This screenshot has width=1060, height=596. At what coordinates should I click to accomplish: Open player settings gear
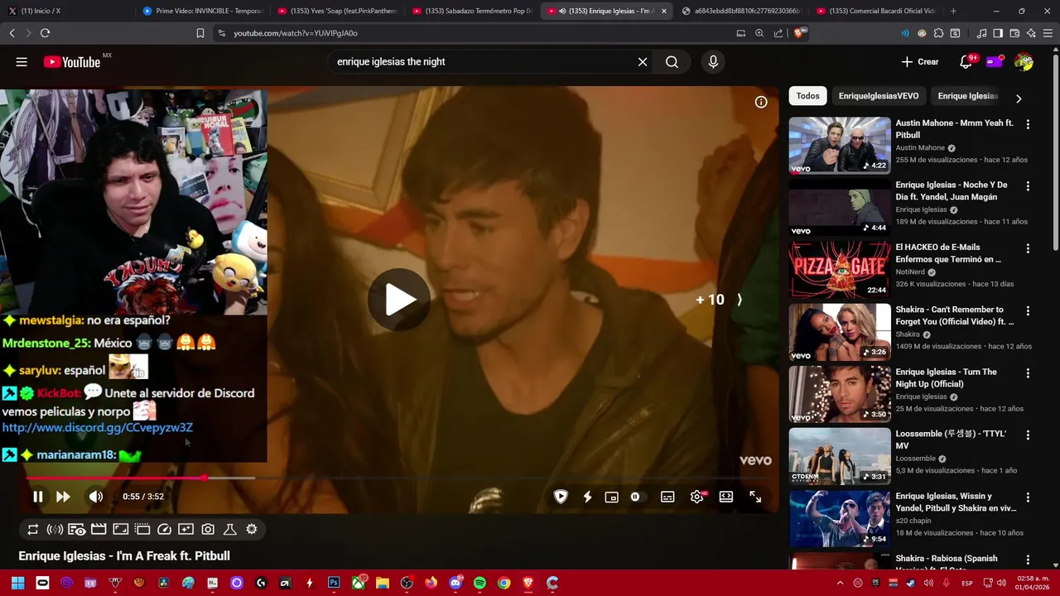click(x=697, y=497)
